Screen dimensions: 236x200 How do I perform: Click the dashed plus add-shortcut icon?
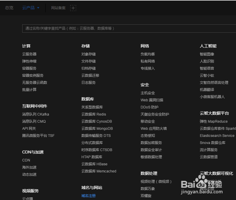(73, 8)
